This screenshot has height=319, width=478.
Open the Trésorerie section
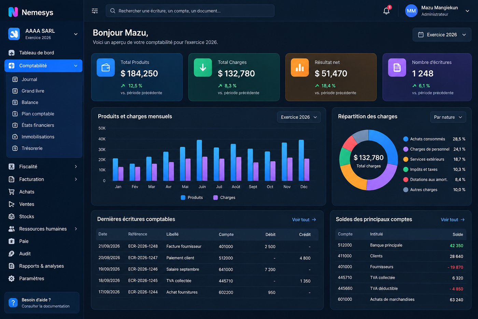32,148
